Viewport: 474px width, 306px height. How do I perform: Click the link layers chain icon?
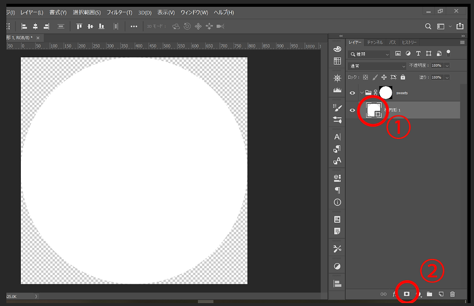tap(383, 294)
